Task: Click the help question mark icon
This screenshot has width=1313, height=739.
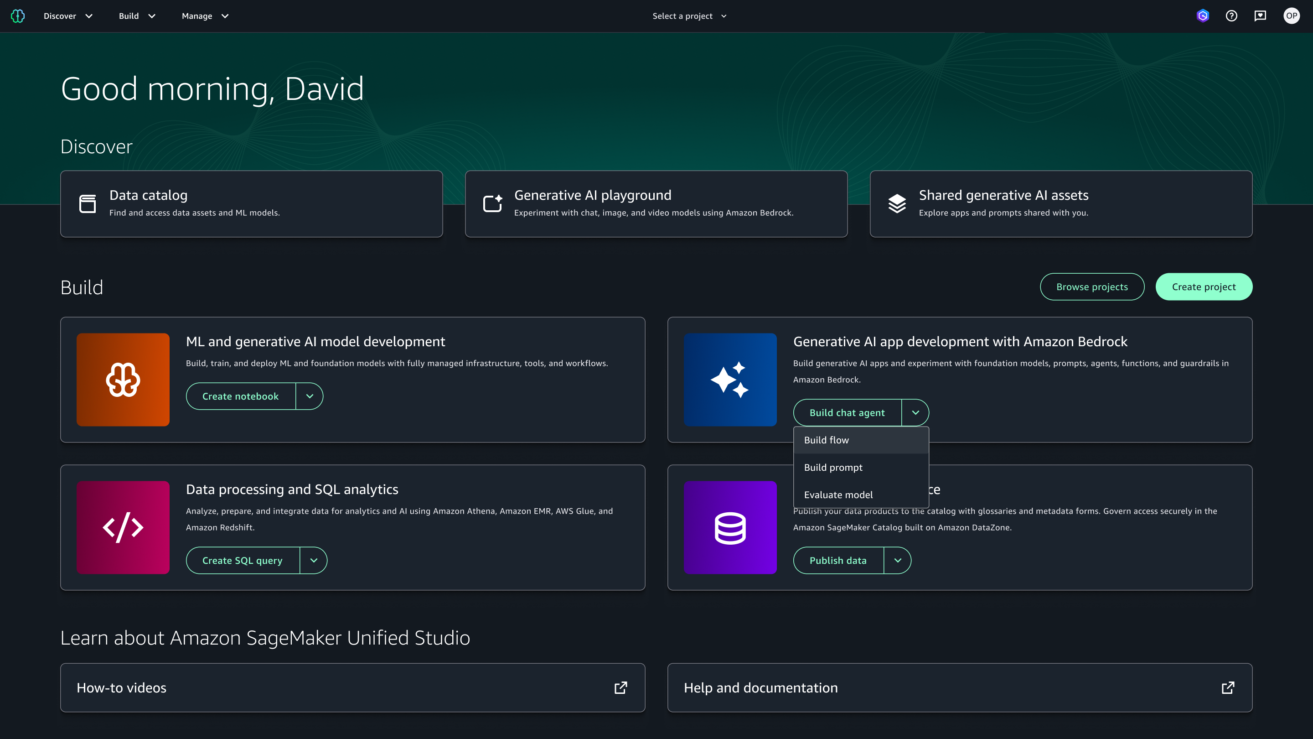Action: (x=1231, y=16)
